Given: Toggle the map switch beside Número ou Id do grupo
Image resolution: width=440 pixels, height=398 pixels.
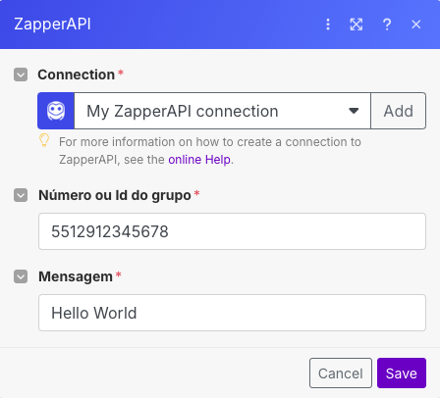Looking at the screenshot, I should [x=21, y=195].
